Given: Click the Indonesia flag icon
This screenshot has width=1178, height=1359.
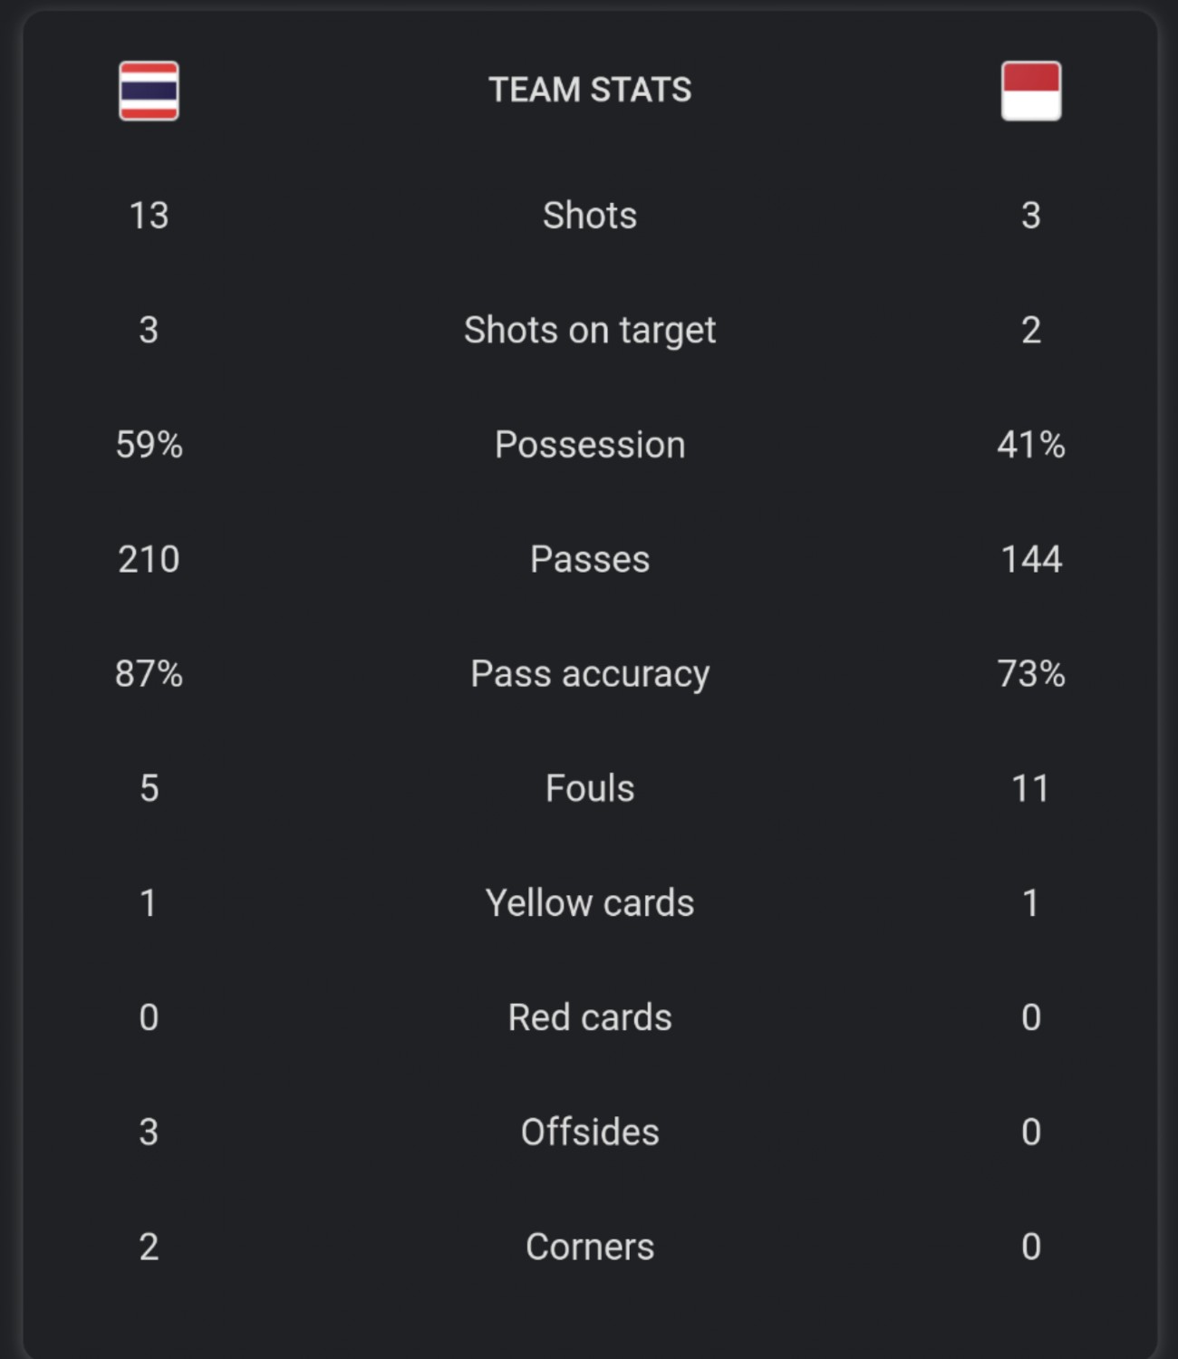Looking at the screenshot, I should [x=1030, y=91].
